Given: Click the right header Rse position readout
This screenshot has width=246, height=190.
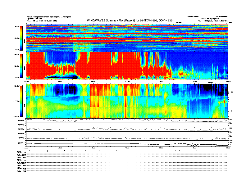Looking at the screenshot, I should [x=212, y=21].
